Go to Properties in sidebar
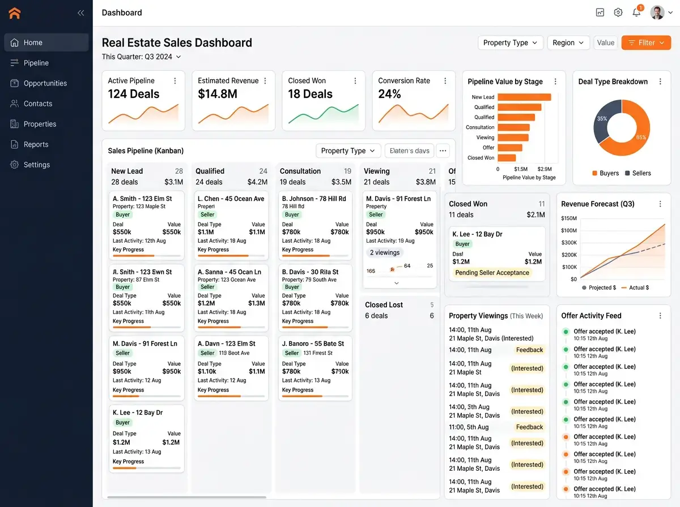Image resolution: width=680 pixels, height=507 pixels. tap(46, 124)
